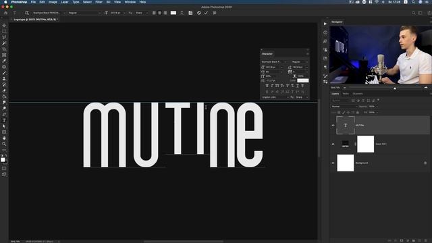The height and width of the screenshot is (243, 432).
Task: Select the Clone Stamp tool
Action: (4, 79)
